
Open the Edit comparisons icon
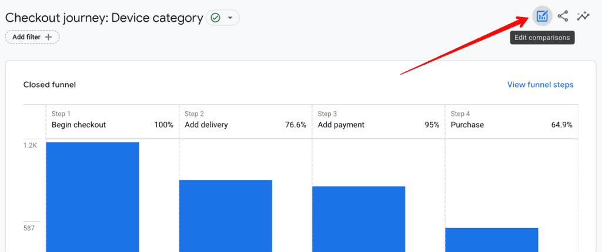(x=542, y=16)
